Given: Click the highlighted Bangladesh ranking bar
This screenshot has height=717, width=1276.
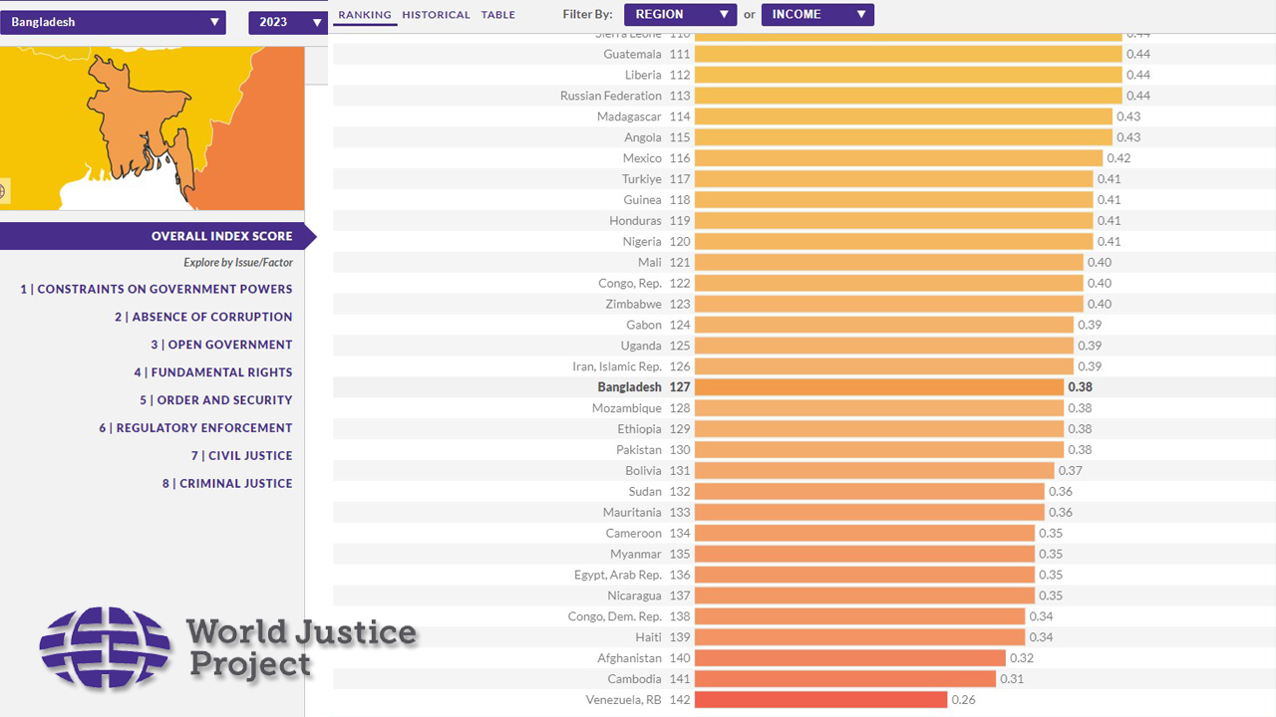Looking at the screenshot, I should pyautogui.click(x=878, y=387).
